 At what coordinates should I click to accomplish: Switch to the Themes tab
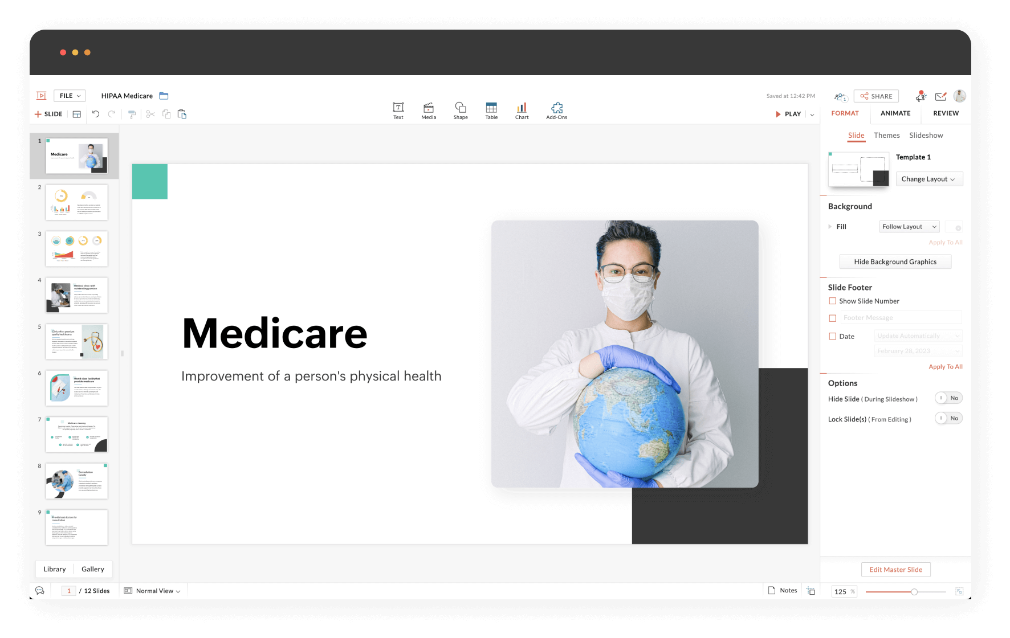click(887, 135)
